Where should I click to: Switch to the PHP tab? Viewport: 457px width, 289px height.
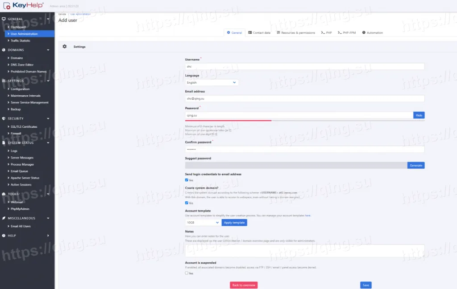pyautogui.click(x=326, y=33)
